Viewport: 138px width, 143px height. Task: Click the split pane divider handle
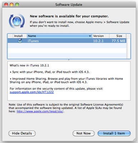click(69, 60)
